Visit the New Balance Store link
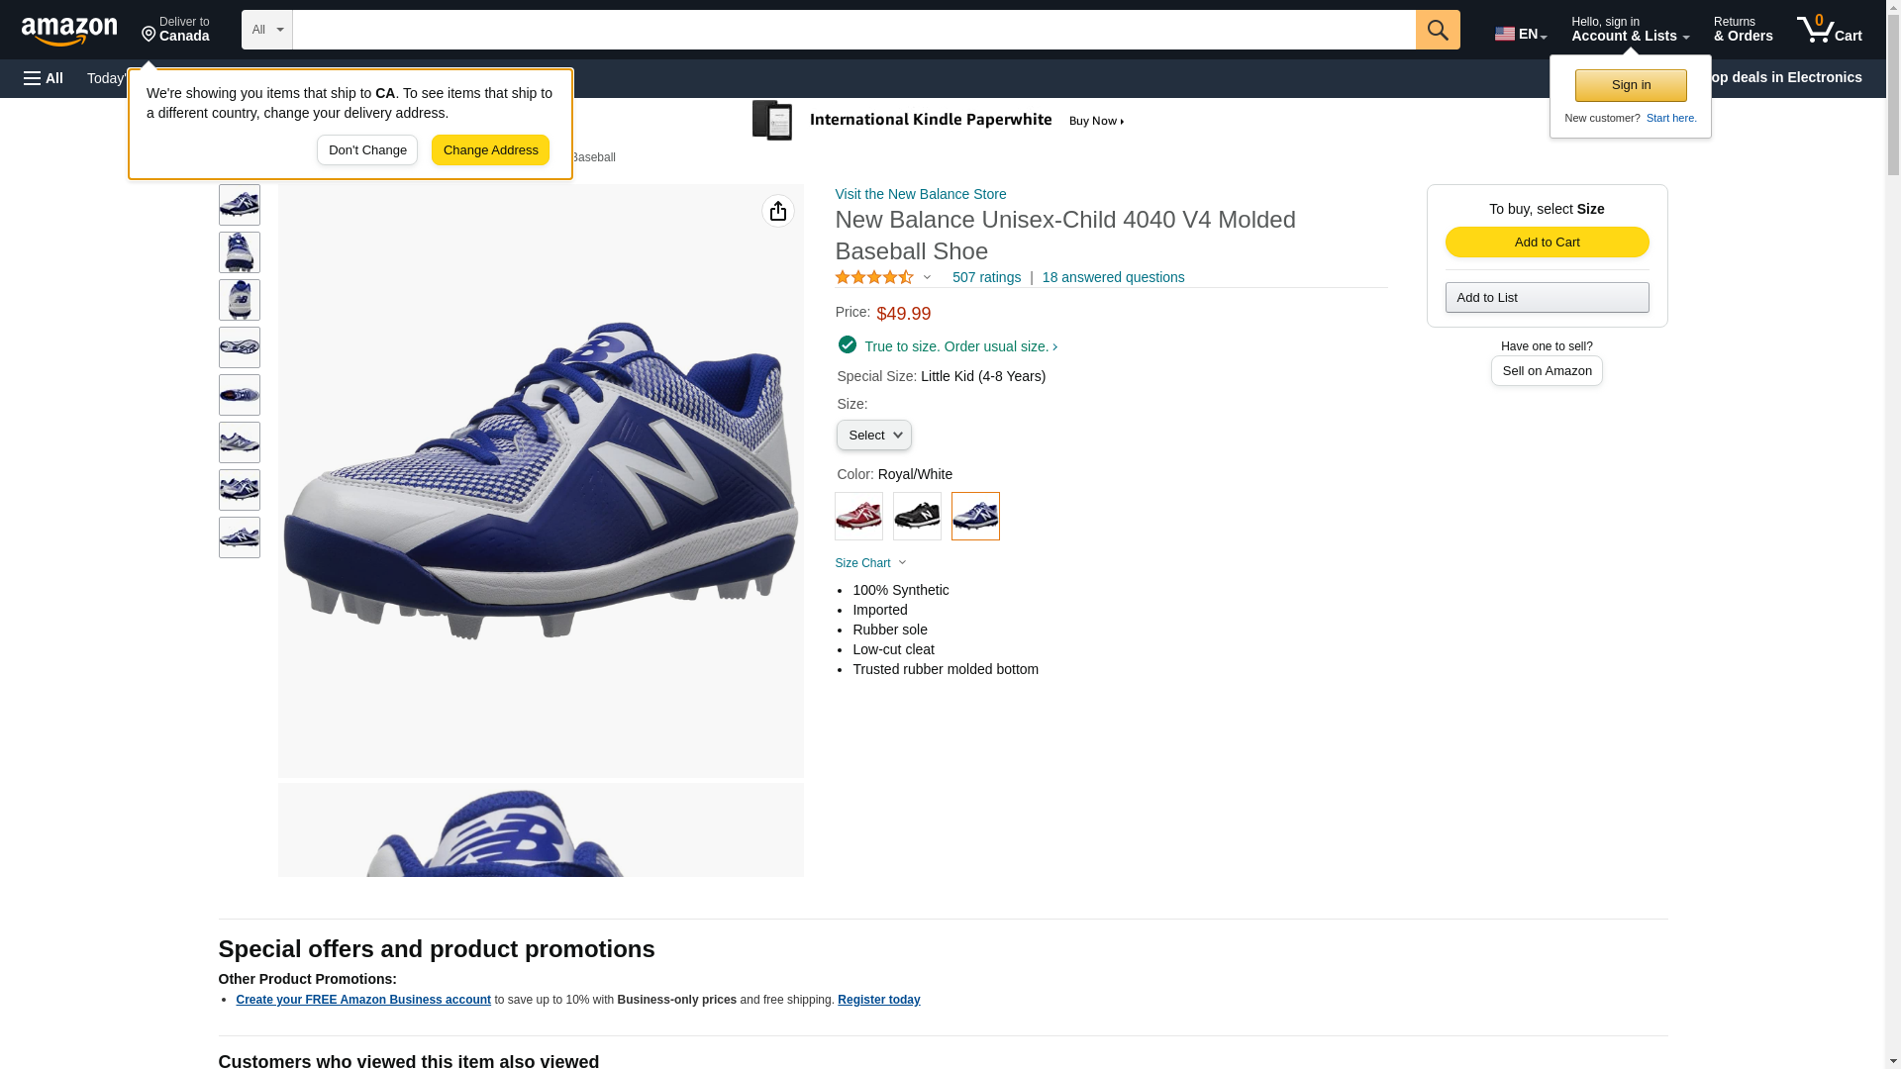The width and height of the screenshot is (1901, 1069). (x=920, y=194)
